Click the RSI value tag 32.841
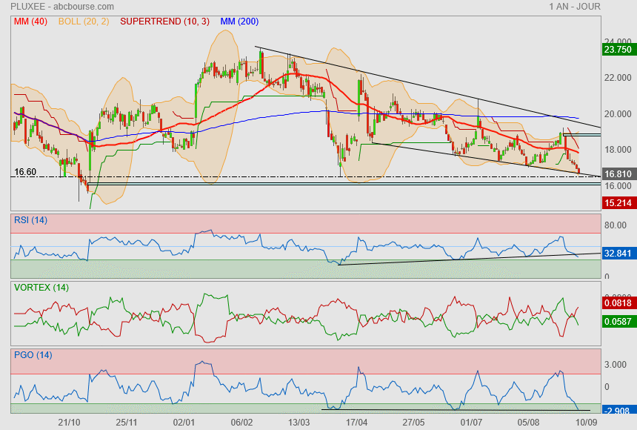 tap(618, 253)
